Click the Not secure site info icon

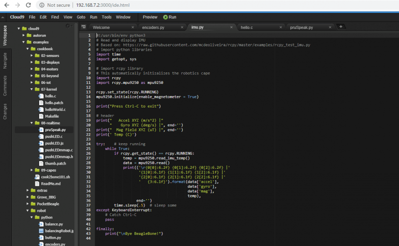pyautogui.click(x=42, y=5)
